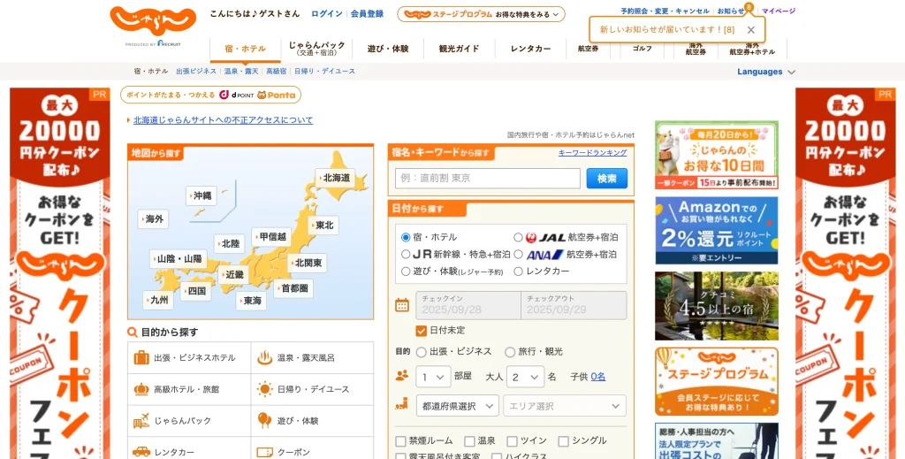Click the Jalan logo in header
Viewport: 905px width, 459px height.
(153, 19)
